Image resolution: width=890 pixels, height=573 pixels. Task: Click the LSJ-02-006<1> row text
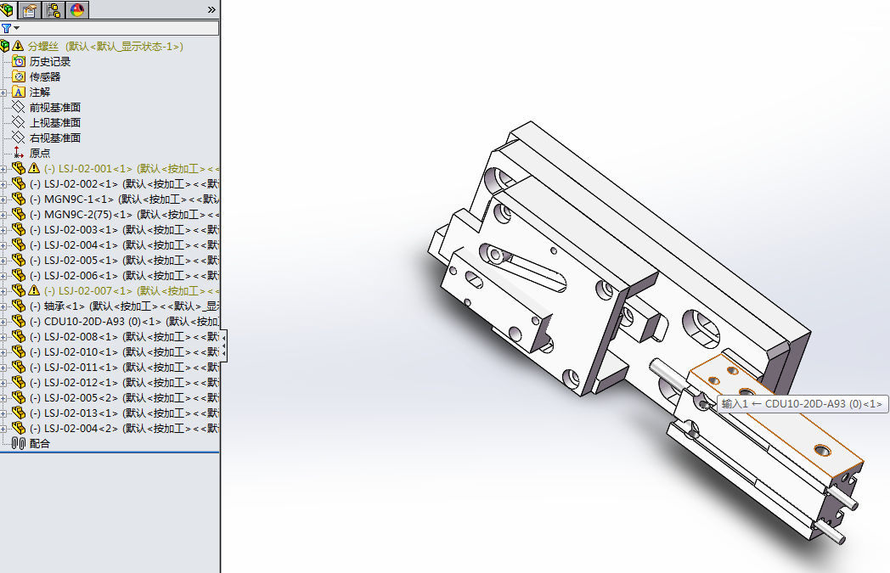124,276
